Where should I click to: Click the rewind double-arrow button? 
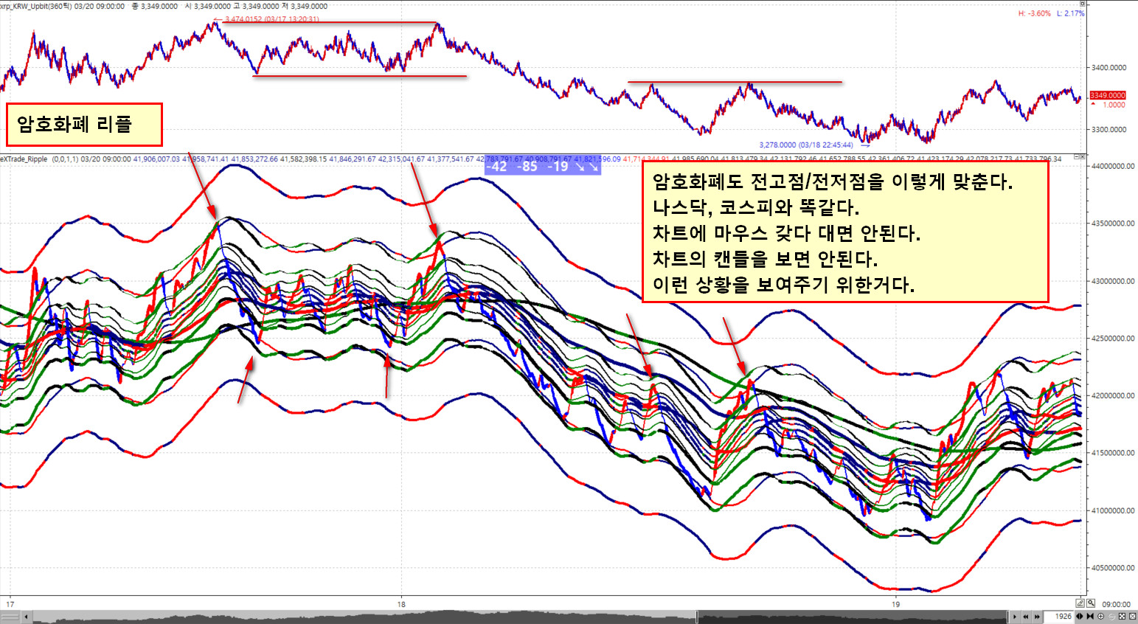coord(1027,617)
